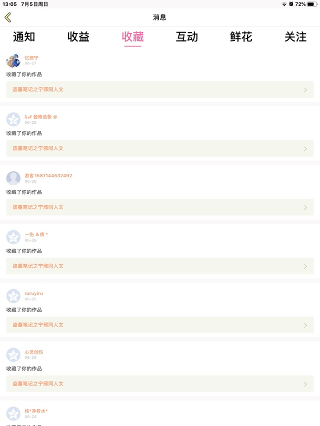Tap the back arrow icon
Viewport: 320px width, 426px height.
coord(7,17)
